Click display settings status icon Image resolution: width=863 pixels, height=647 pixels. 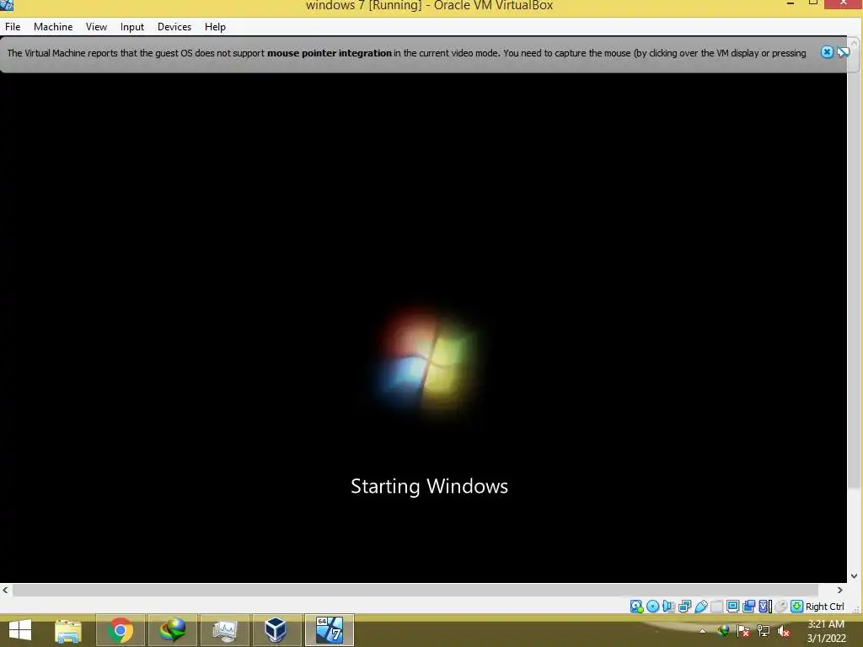732,607
